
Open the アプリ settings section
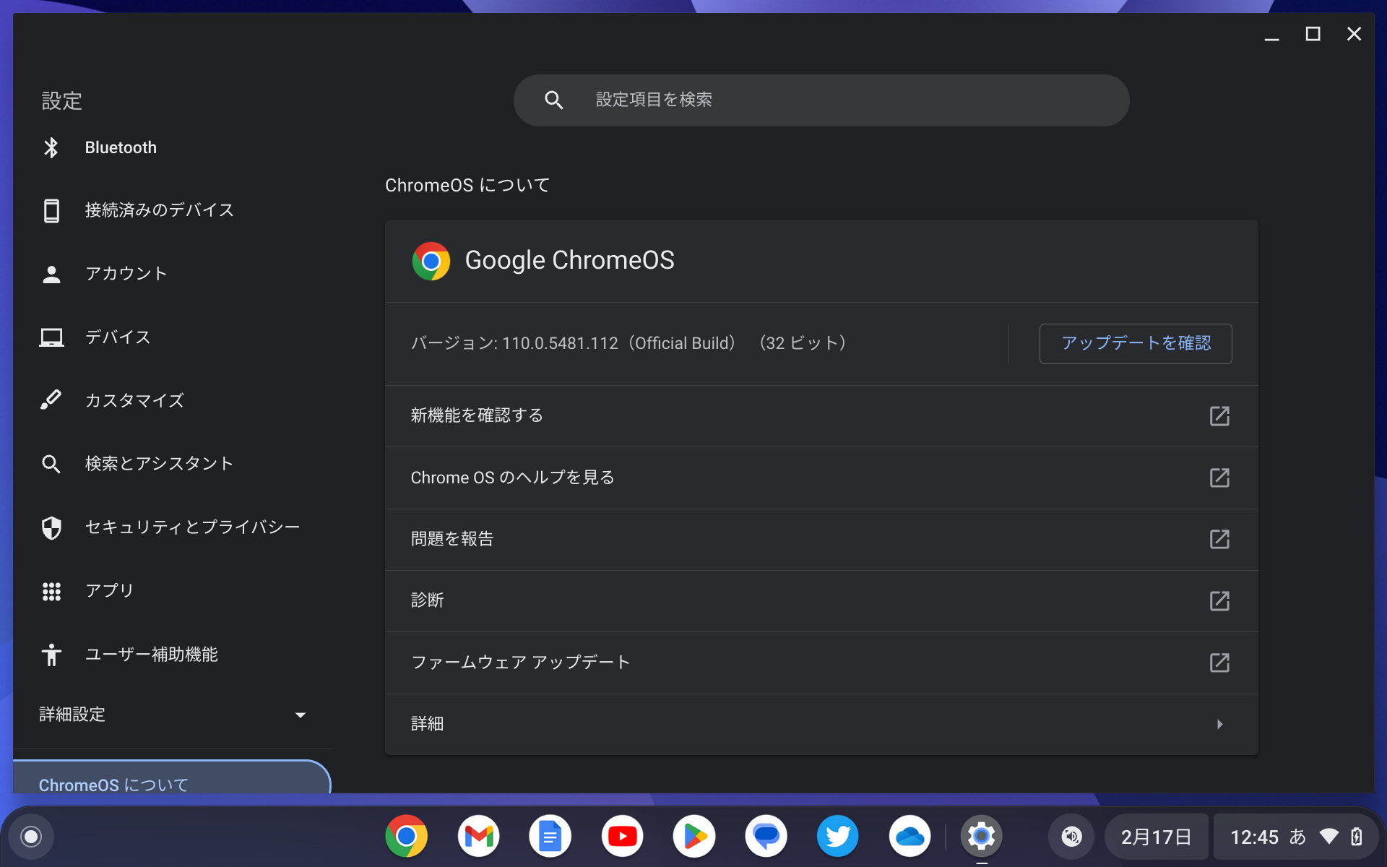(x=108, y=590)
